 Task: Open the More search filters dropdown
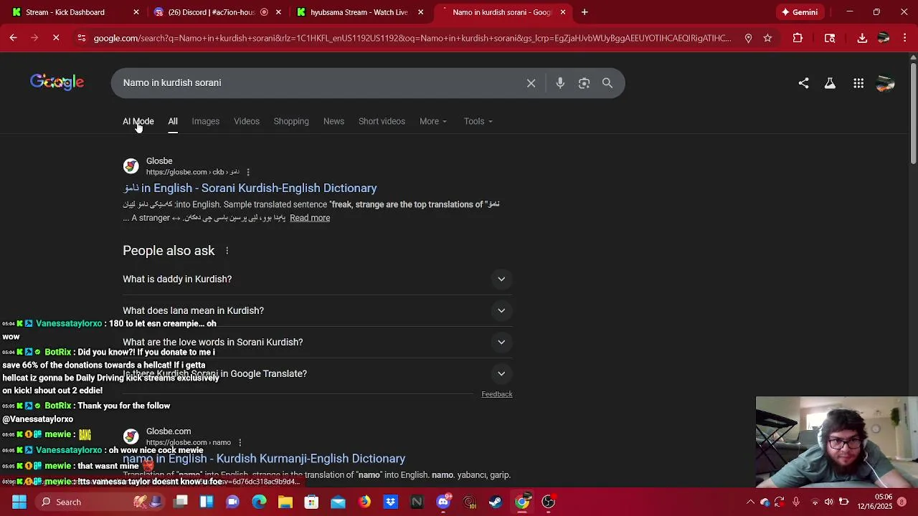[x=433, y=121]
